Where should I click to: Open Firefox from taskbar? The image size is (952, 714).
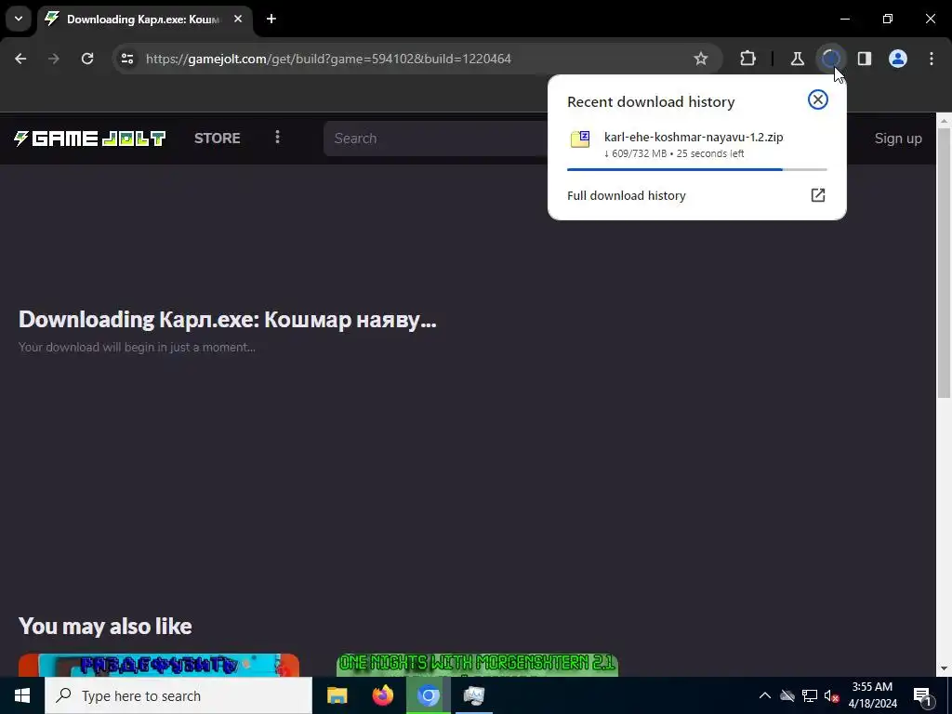coord(382,695)
